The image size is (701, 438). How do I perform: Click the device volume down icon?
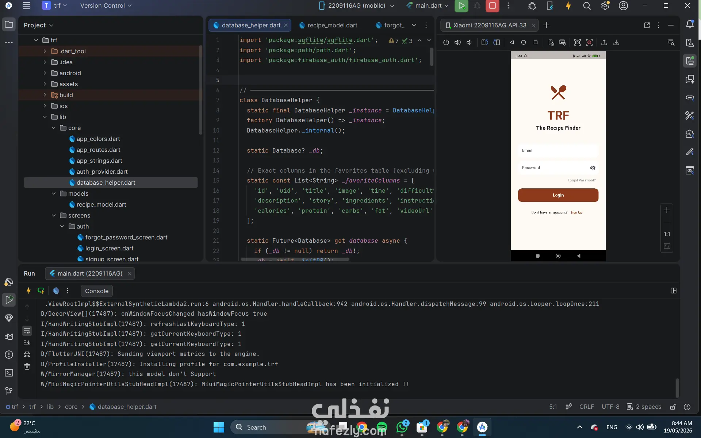coord(469,42)
